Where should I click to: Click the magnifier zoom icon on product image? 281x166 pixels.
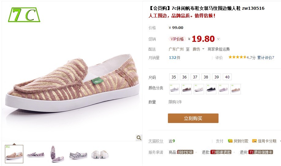pos(139,138)
